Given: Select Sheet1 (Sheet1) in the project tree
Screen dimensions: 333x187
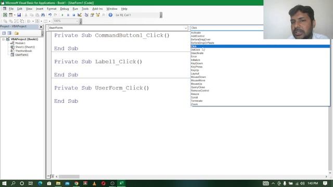Looking at the screenshot, I should click(x=25, y=47).
